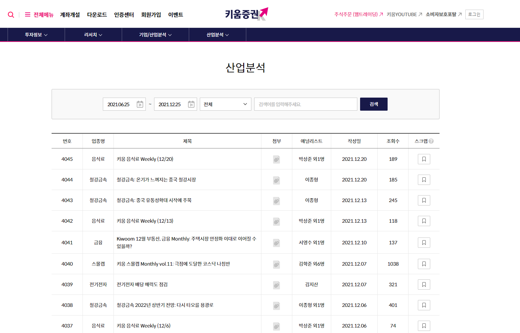The height and width of the screenshot is (333, 520).
Task: Open 키움YOUTUBE link
Action: point(404,14)
